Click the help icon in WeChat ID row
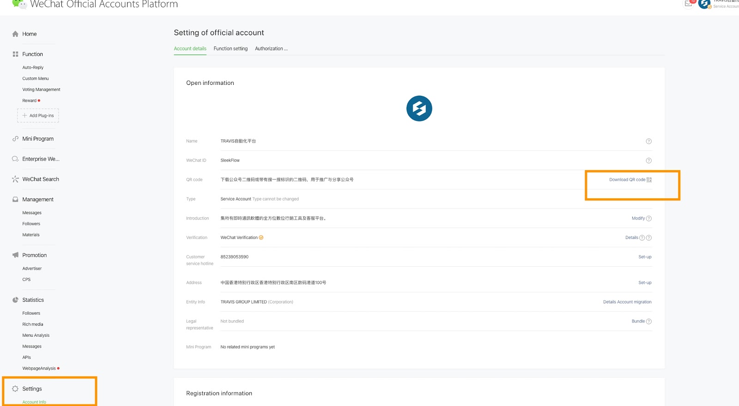Screen dimensions: 739x406 click(648, 161)
